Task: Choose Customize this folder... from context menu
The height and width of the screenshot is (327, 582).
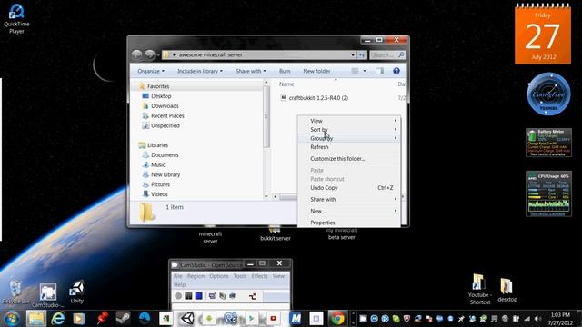Action: [x=349, y=159]
